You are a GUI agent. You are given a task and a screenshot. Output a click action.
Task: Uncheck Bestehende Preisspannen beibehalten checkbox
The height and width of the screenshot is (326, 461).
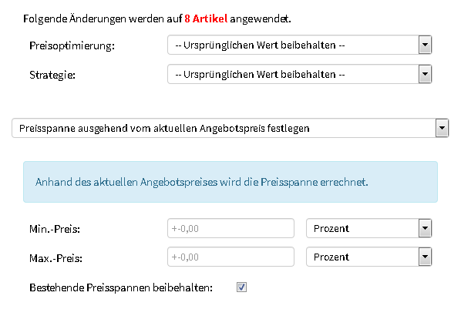coord(241,287)
